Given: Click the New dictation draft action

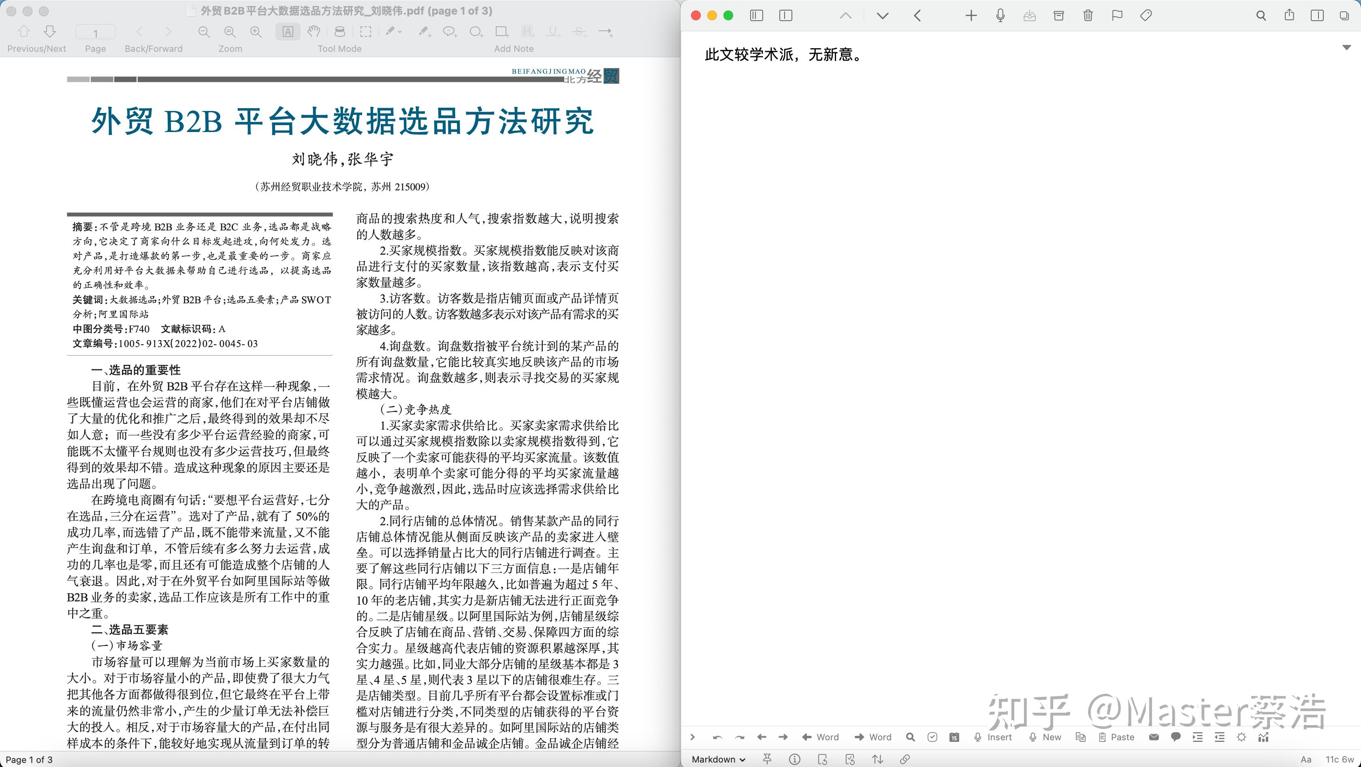Looking at the screenshot, I should pyautogui.click(x=1045, y=737).
